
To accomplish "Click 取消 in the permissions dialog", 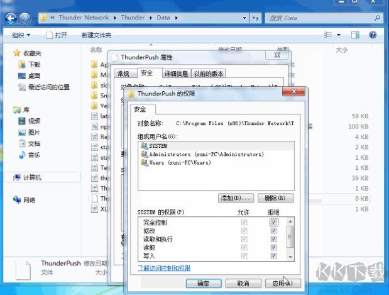I will pyautogui.click(x=243, y=283).
